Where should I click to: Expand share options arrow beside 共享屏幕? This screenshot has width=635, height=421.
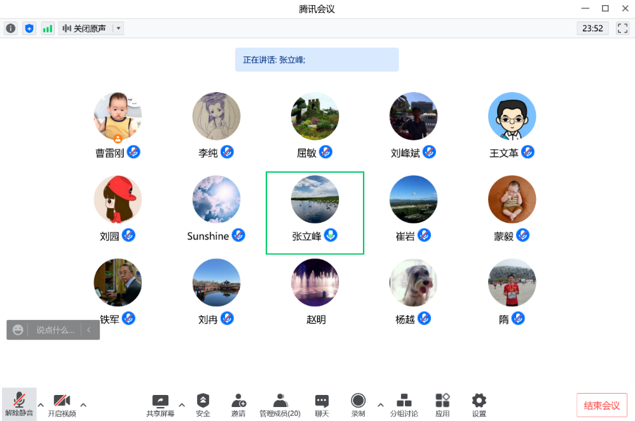tap(182, 404)
